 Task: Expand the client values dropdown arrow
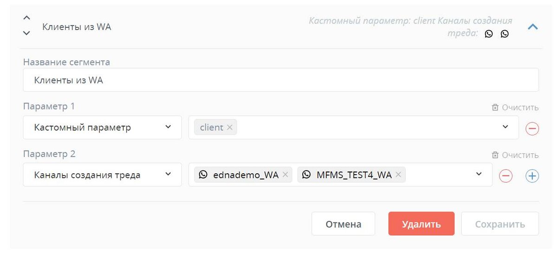pos(505,127)
